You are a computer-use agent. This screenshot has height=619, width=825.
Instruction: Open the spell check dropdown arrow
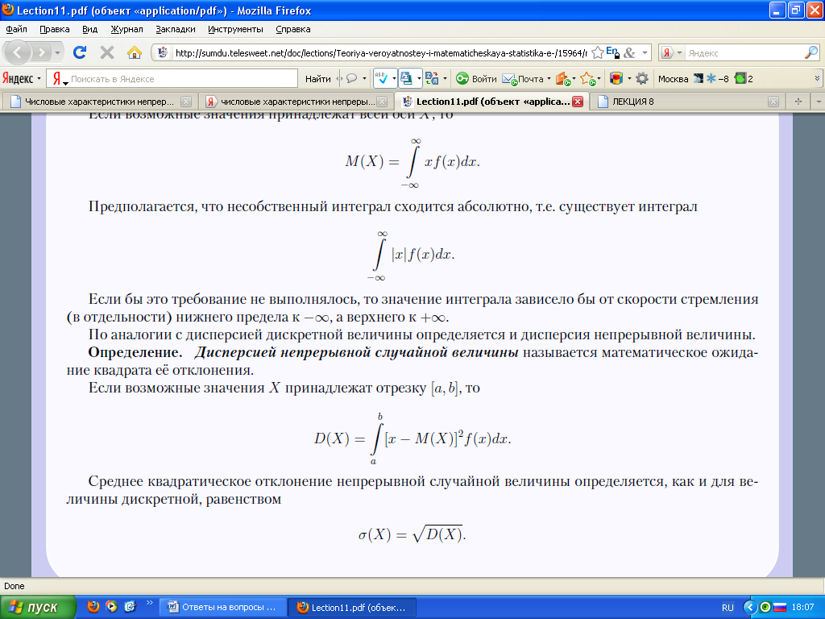(x=393, y=79)
